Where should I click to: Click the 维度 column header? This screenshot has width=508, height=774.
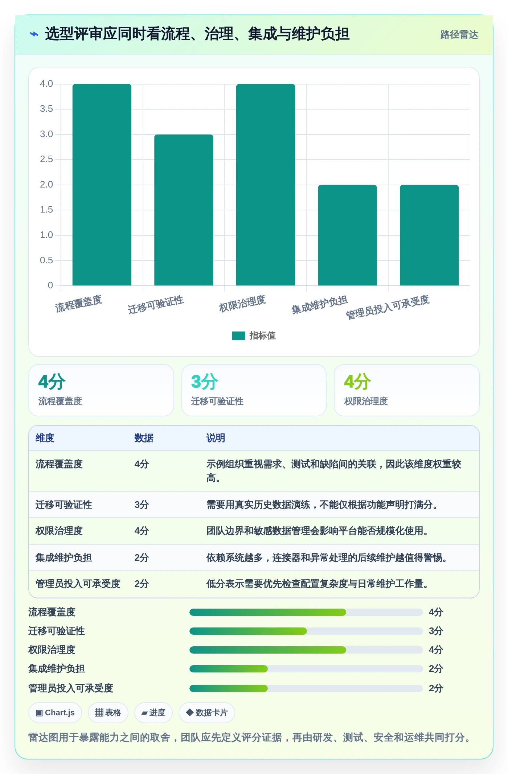click(x=45, y=438)
